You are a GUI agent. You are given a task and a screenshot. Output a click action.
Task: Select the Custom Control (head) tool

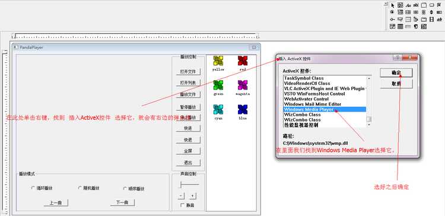[x=416, y=26]
